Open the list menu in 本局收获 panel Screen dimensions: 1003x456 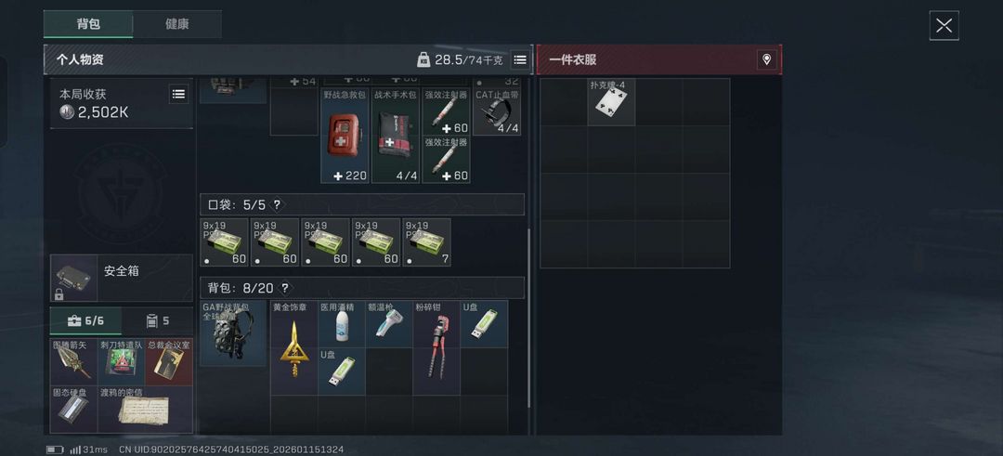click(179, 95)
